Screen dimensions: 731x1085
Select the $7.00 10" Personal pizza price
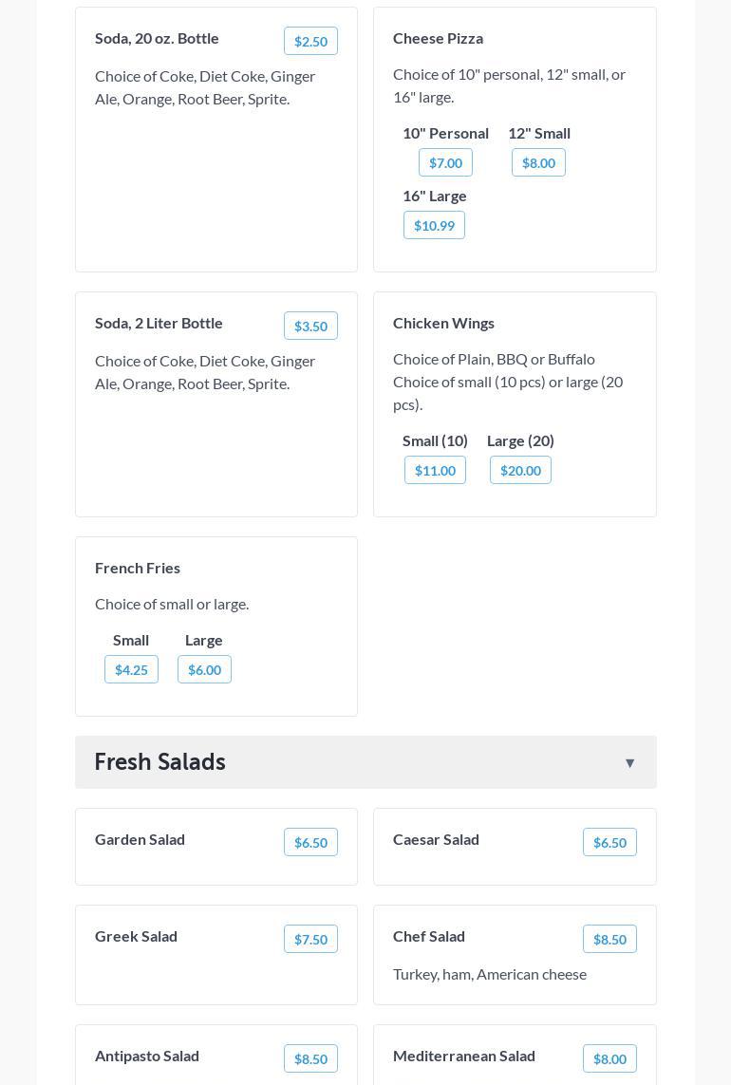click(445, 162)
